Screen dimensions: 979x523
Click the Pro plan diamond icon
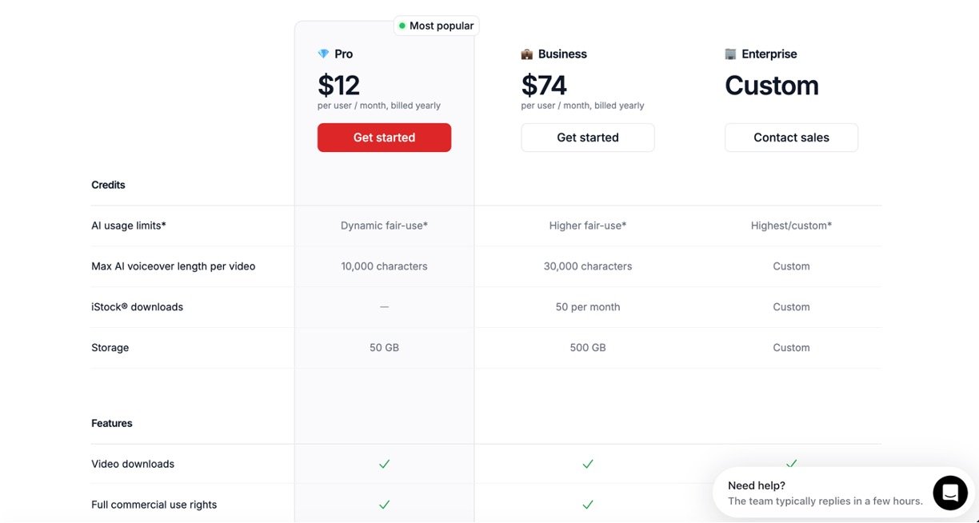point(323,54)
